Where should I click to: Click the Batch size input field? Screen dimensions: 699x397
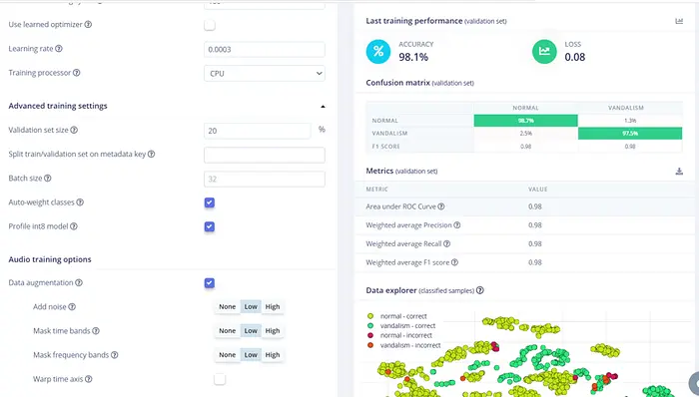[265, 179]
